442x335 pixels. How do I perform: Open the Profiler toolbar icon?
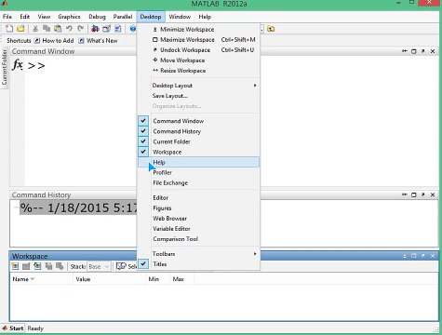click(117, 29)
